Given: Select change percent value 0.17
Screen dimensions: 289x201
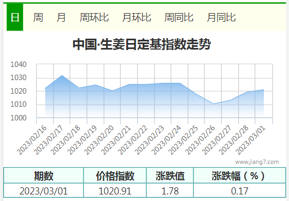Looking at the screenshot, I should point(240,191).
